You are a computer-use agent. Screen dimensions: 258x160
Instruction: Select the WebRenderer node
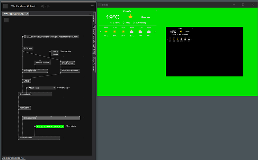(35, 71)
